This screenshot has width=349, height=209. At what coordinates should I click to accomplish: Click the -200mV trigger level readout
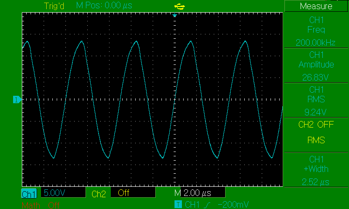(233, 204)
